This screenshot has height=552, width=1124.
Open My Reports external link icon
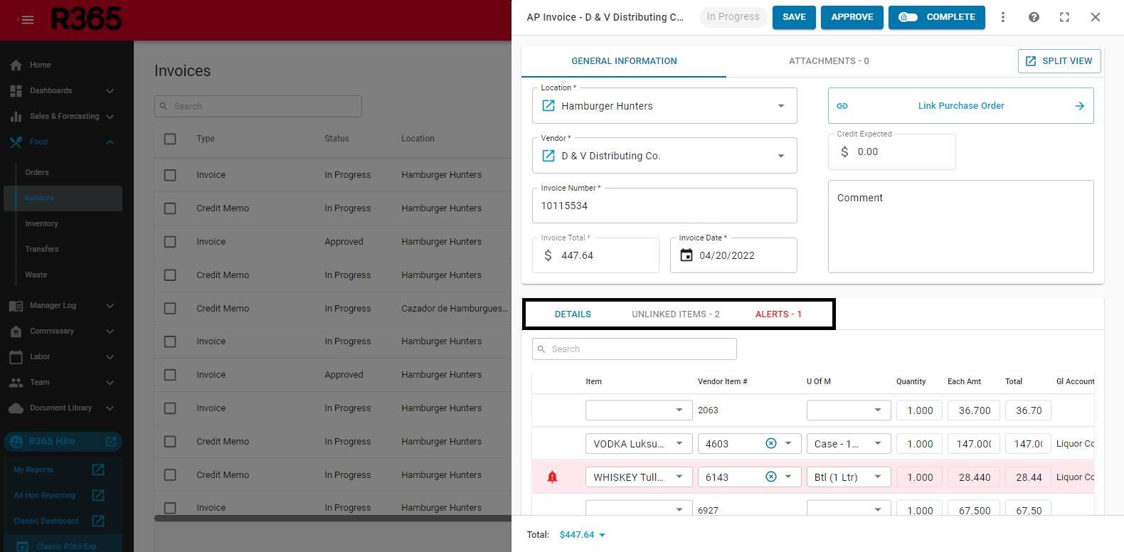(98, 469)
